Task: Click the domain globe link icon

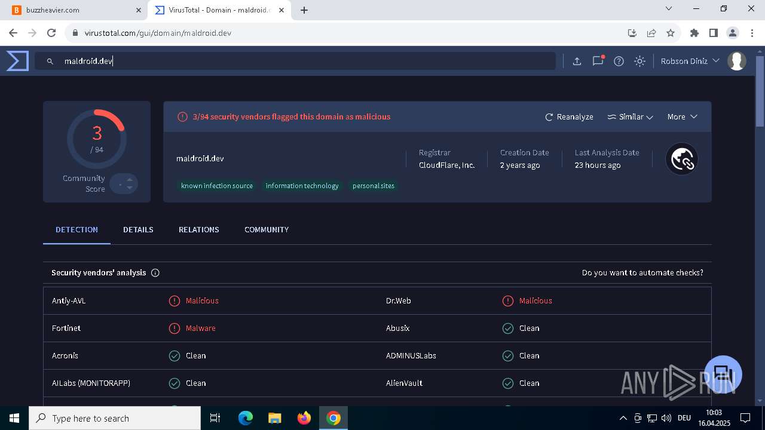Action: [x=682, y=159]
